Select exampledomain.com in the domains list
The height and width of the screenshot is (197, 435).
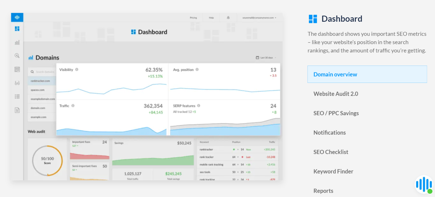[x=42, y=99]
